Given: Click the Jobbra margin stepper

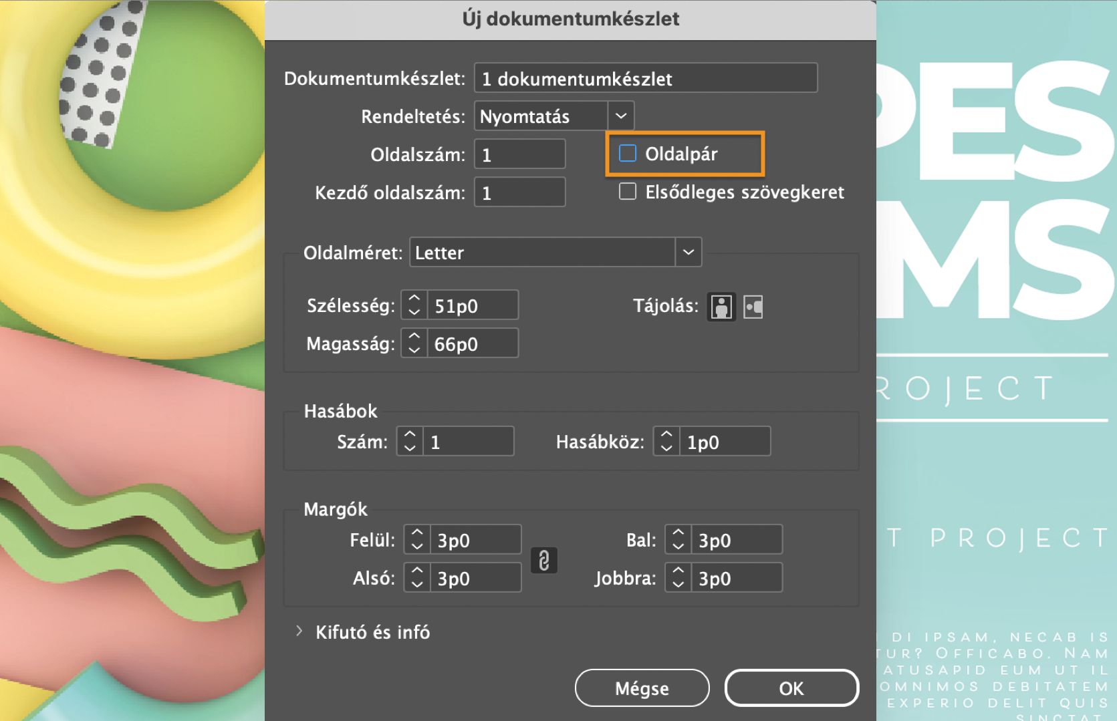Looking at the screenshot, I should 678,578.
